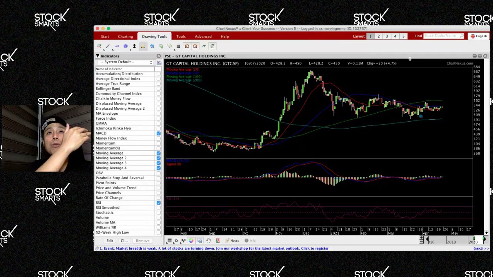Collapse the Indicators panel triangle
The height and width of the screenshot is (277, 493).
(x=97, y=56)
